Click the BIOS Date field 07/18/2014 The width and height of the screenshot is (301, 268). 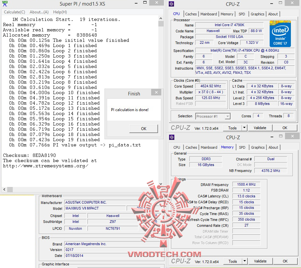coord(113,256)
